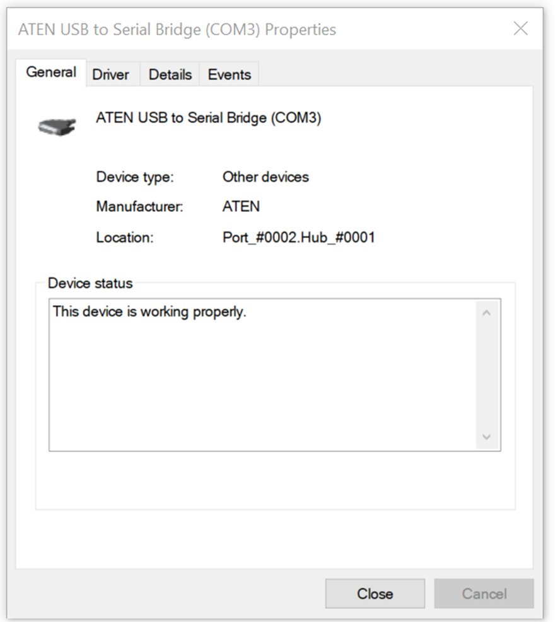Show the Events tab
This screenshot has width=558, height=622.
229,74
